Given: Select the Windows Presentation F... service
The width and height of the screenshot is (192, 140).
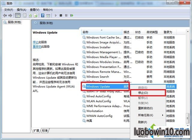Looking at the screenshot, I should [x=129, y=67].
